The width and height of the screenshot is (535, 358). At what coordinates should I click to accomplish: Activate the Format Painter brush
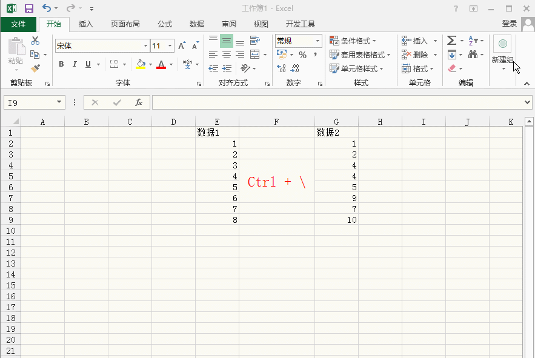coord(35,68)
